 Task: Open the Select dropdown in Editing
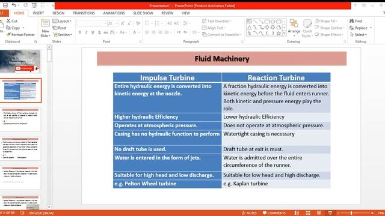tap(359, 35)
